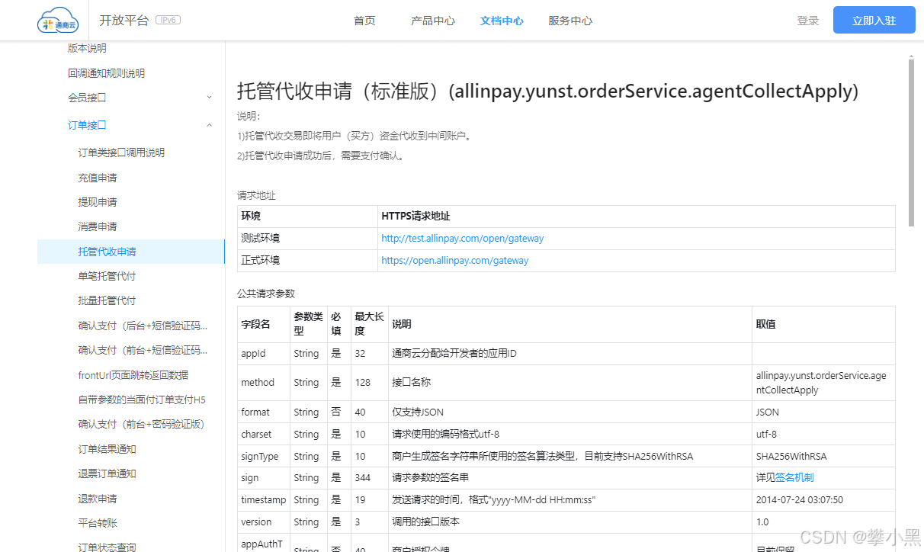Select 批量托管代付 in the sidebar
Viewport: 924px width, 552px height.
pyautogui.click(x=107, y=300)
